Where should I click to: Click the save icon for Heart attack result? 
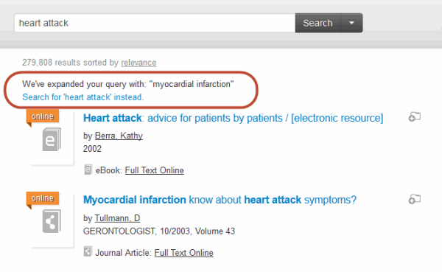click(x=414, y=117)
